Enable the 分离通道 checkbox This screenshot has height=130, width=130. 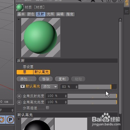47,108
